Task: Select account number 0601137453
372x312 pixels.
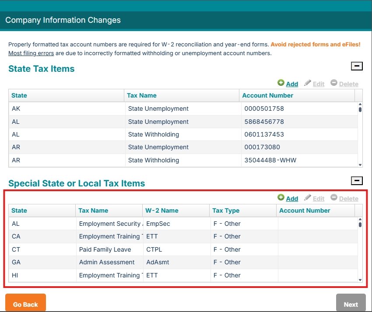Action: pos(299,134)
